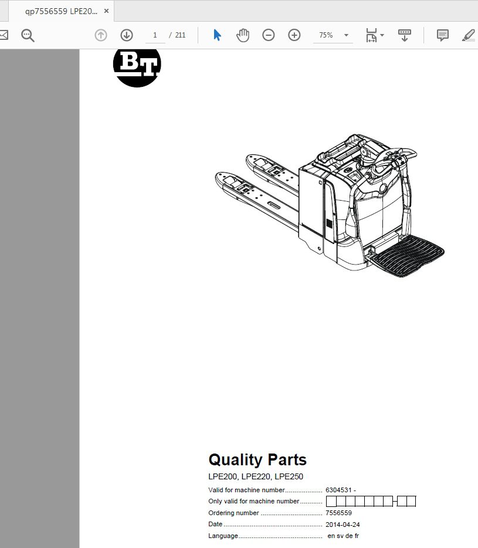This screenshot has width=478, height=548.
Task: Click the language value 'en sv de fr'
Action: point(343,536)
